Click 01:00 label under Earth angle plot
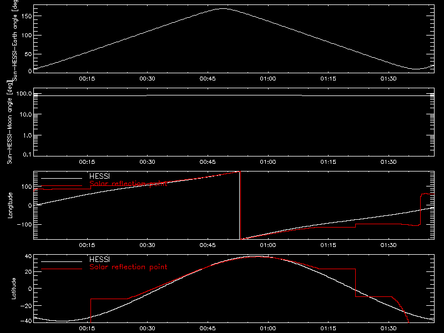The image size is (444, 333). tap(268, 78)
